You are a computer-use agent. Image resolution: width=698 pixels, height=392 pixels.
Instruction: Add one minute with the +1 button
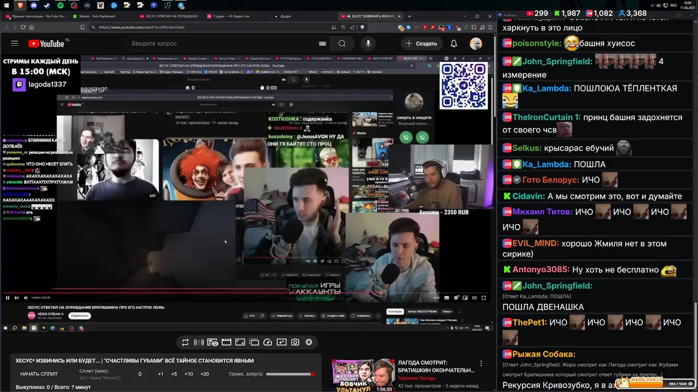pyautogui.click(x=160, y=374)
